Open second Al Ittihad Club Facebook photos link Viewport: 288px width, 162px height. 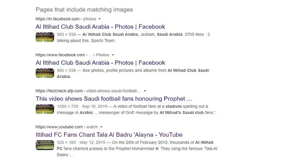(100, 63)
